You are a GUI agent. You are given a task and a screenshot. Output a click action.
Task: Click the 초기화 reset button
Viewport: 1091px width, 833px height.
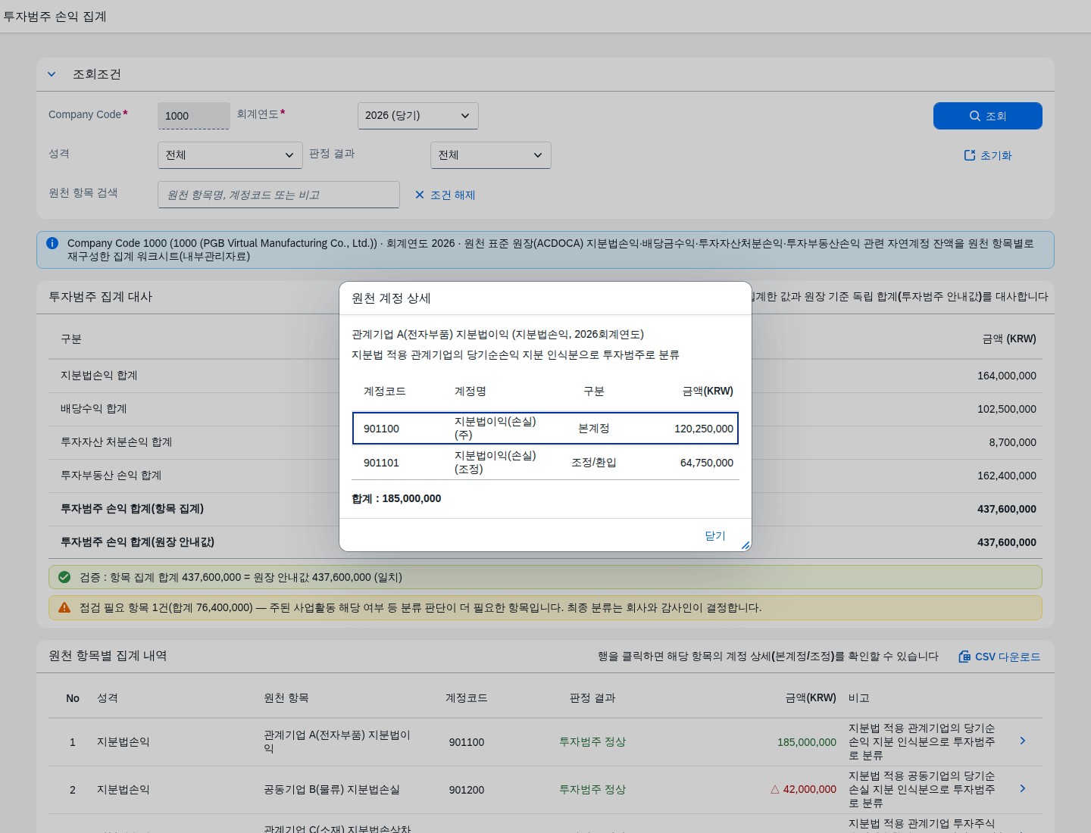(987, 155)
